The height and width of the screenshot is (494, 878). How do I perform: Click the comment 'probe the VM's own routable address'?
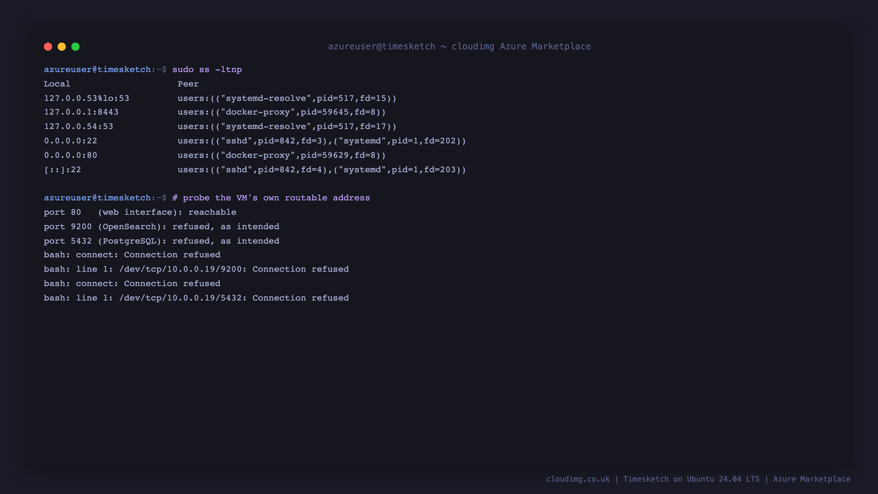click(x=271, y=198)
